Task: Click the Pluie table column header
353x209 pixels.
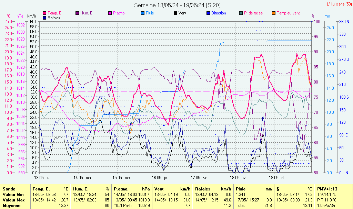Action: (x=241, y=189)
